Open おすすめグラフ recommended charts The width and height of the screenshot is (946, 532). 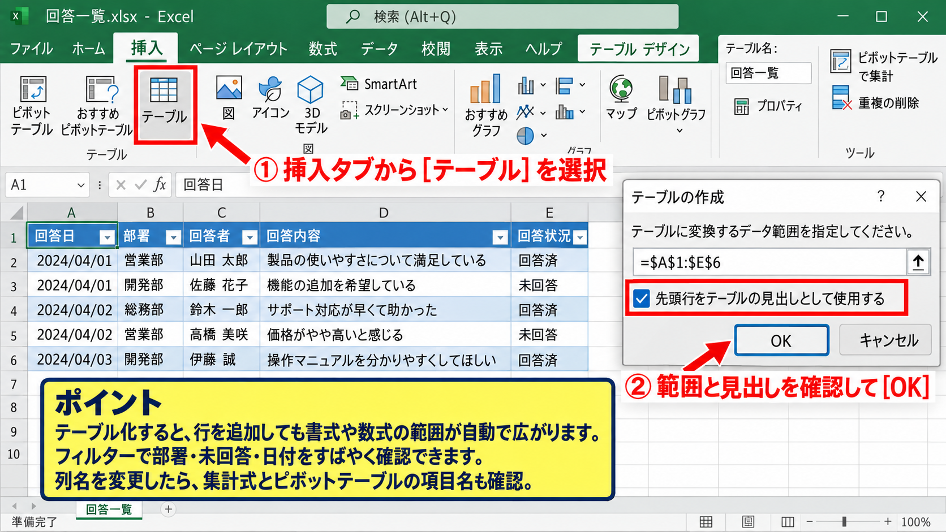point(486,106)
